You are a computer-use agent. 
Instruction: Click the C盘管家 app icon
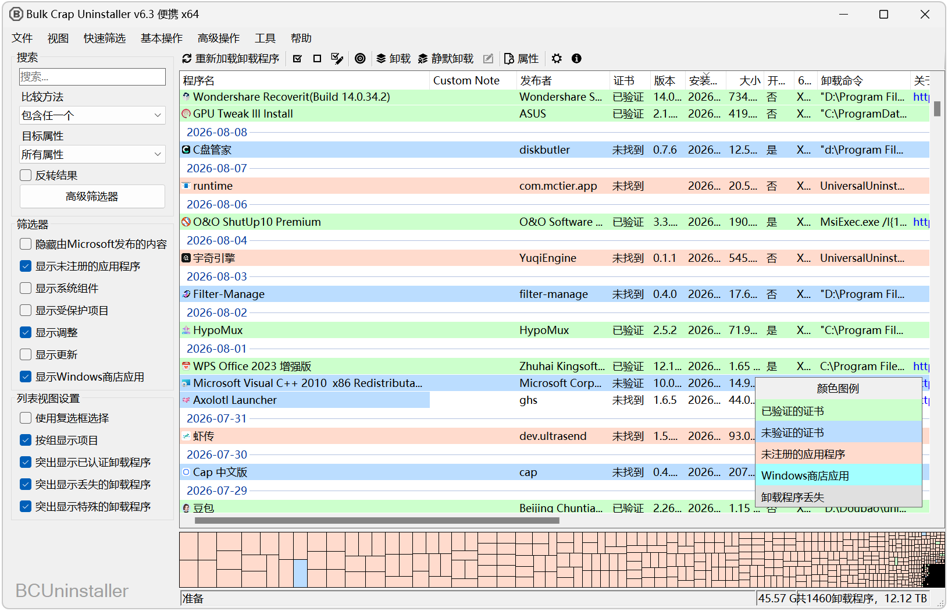pos(186,150)
